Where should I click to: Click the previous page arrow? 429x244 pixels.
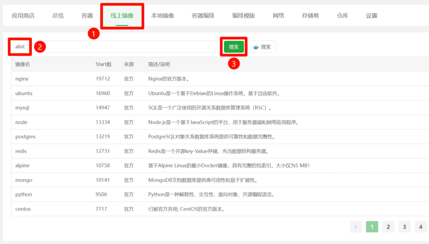coord(356,226)
